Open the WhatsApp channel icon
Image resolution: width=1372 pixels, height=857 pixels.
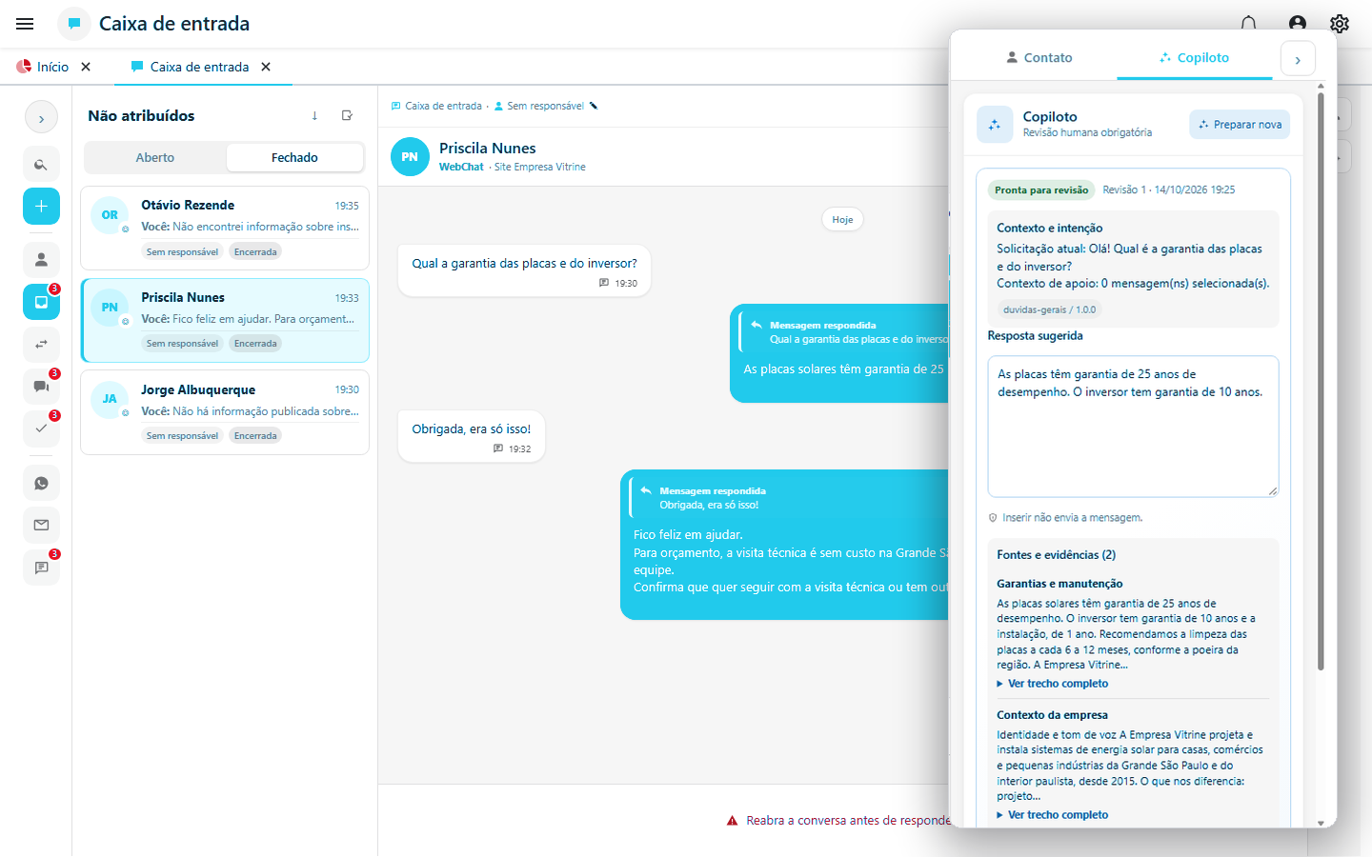41,483
